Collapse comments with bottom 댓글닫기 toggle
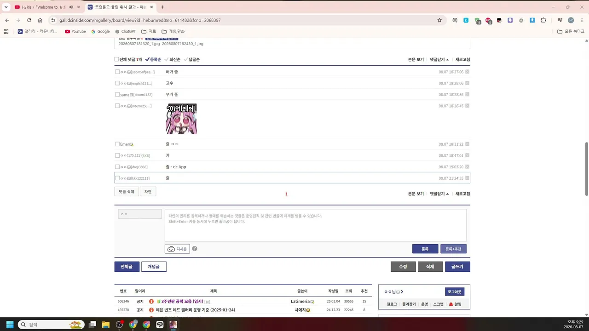 point(439,194)
